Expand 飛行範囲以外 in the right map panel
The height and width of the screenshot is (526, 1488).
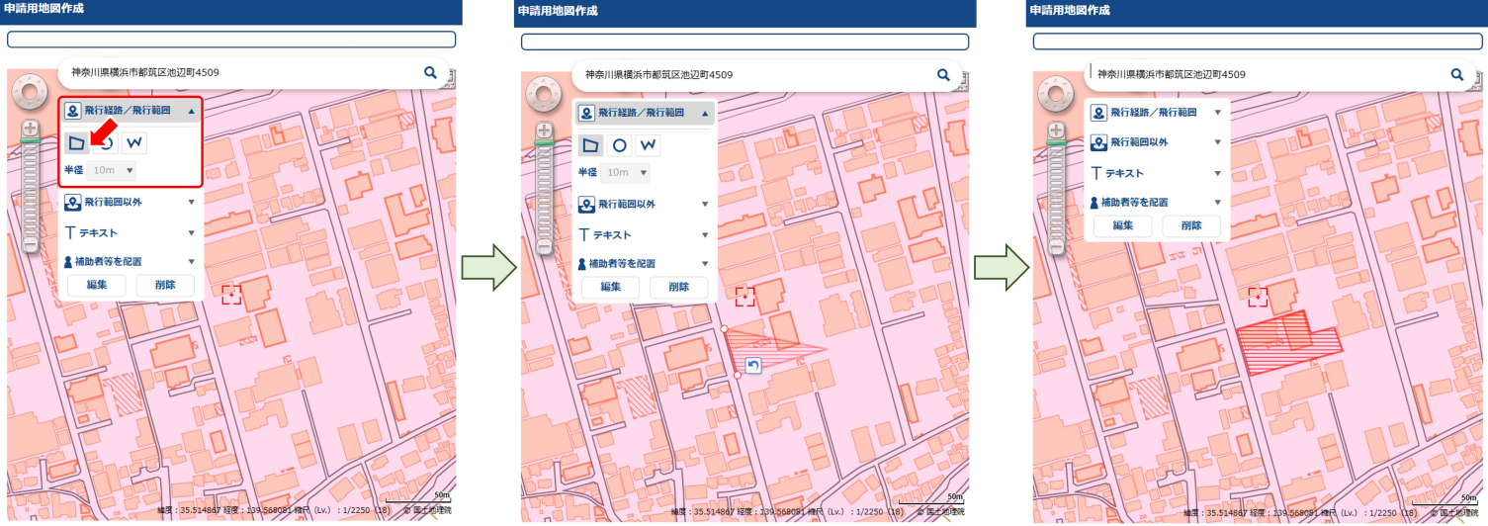1217,142
